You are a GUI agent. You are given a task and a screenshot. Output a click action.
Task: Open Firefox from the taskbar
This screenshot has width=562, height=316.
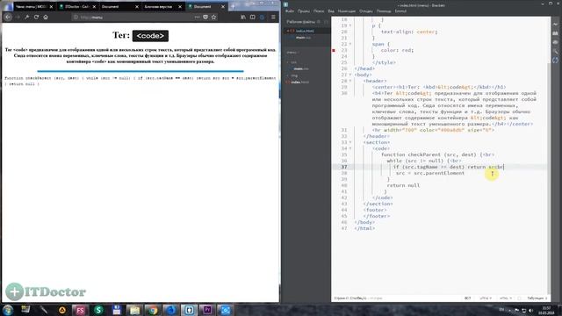(x=171, y=310)
